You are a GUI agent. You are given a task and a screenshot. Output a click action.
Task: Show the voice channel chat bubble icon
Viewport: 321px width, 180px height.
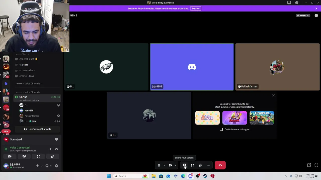[x=316, y=15]
